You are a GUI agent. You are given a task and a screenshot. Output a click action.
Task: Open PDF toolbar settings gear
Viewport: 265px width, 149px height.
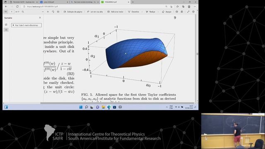193,12
